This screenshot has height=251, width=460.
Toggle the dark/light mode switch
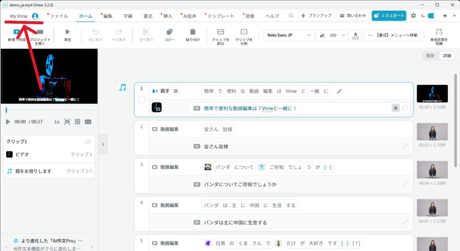tap(433, 16)
